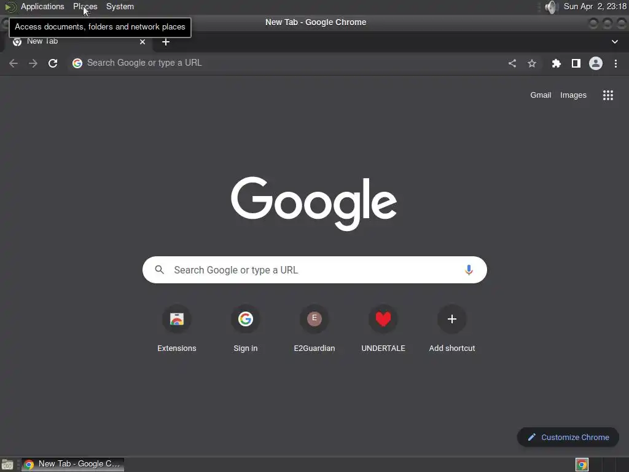Go forward using the forward arrow
Viewport: 629px width, 472px height.
pyautogui.click(x=33, y=63)
